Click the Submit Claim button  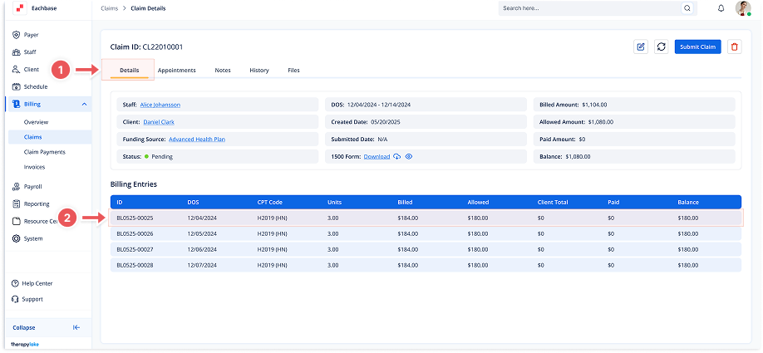click(x=697, y=47)
